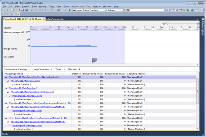Open the Solution Explorer side tab
This screenshot has width=206, height=137.
coord(202,27)
